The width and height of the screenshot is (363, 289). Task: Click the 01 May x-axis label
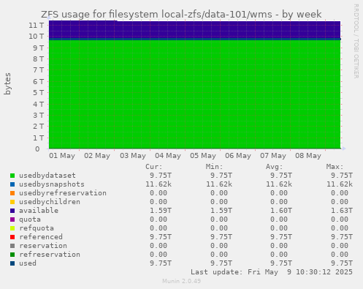[x=62, y=156]
